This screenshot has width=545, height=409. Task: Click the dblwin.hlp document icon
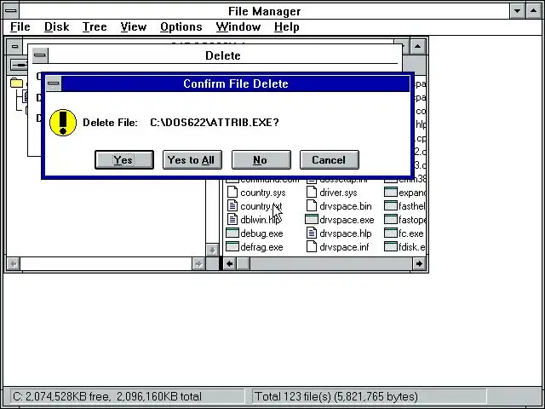tap(232, 219)
